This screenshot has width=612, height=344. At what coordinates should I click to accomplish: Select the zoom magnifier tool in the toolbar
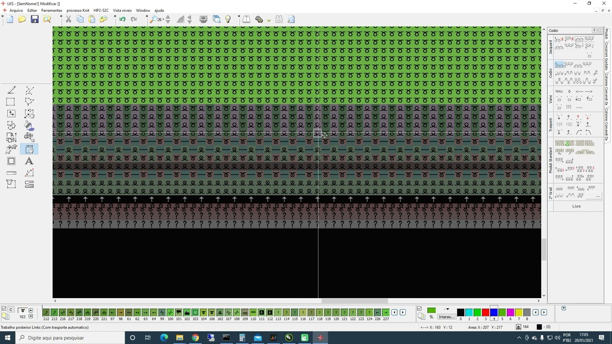154,19
